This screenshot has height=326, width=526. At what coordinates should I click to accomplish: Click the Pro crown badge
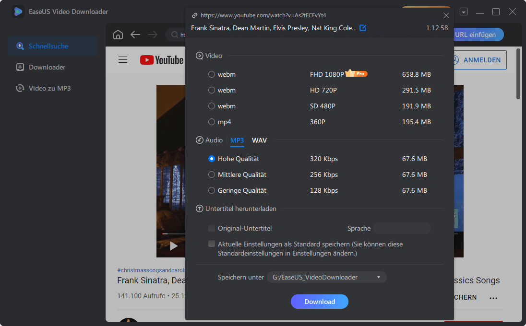click(x=356, y=73)
